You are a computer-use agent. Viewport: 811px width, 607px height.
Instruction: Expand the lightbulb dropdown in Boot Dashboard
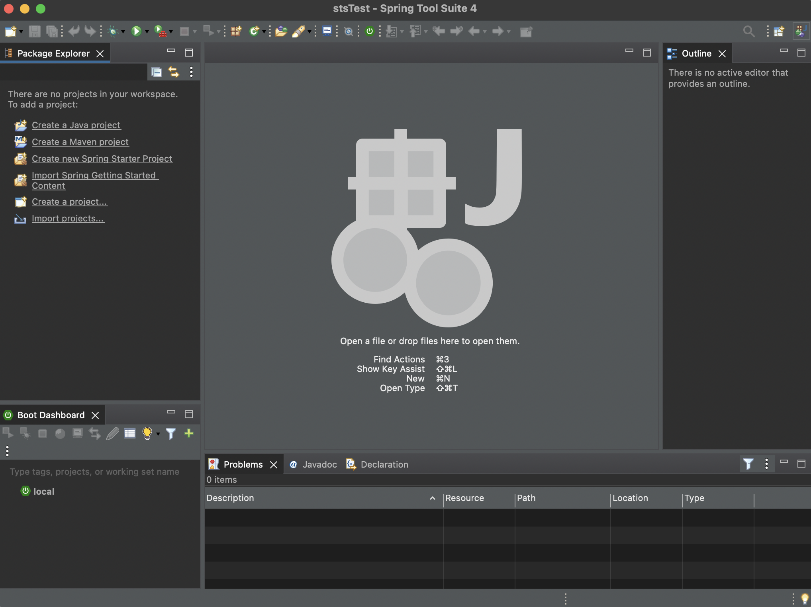click(158, 434)
